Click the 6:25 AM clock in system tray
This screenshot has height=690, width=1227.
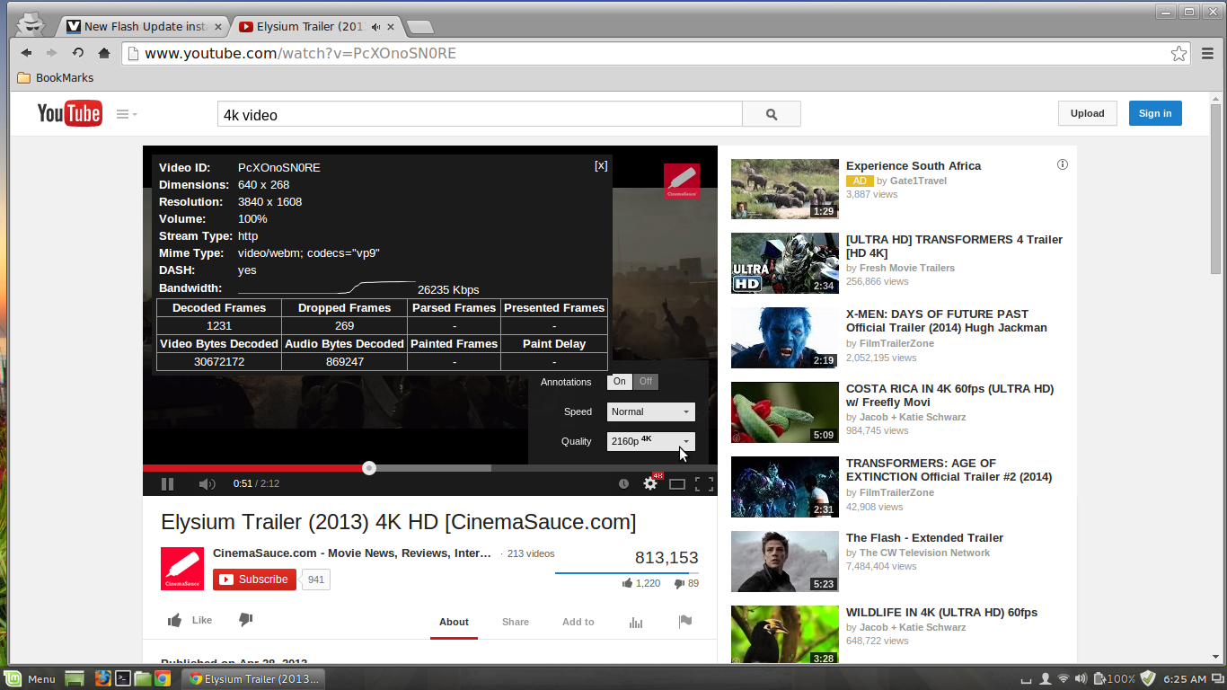(x=1185, y=679)
